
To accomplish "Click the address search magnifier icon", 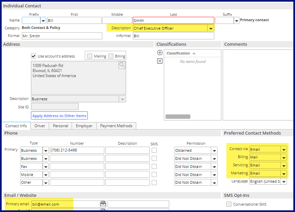I will (122, 65).
